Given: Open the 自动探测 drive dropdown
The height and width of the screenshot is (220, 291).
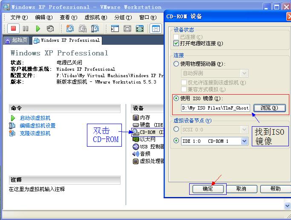Looking at the screenshot, I should [x=215, y=73].
